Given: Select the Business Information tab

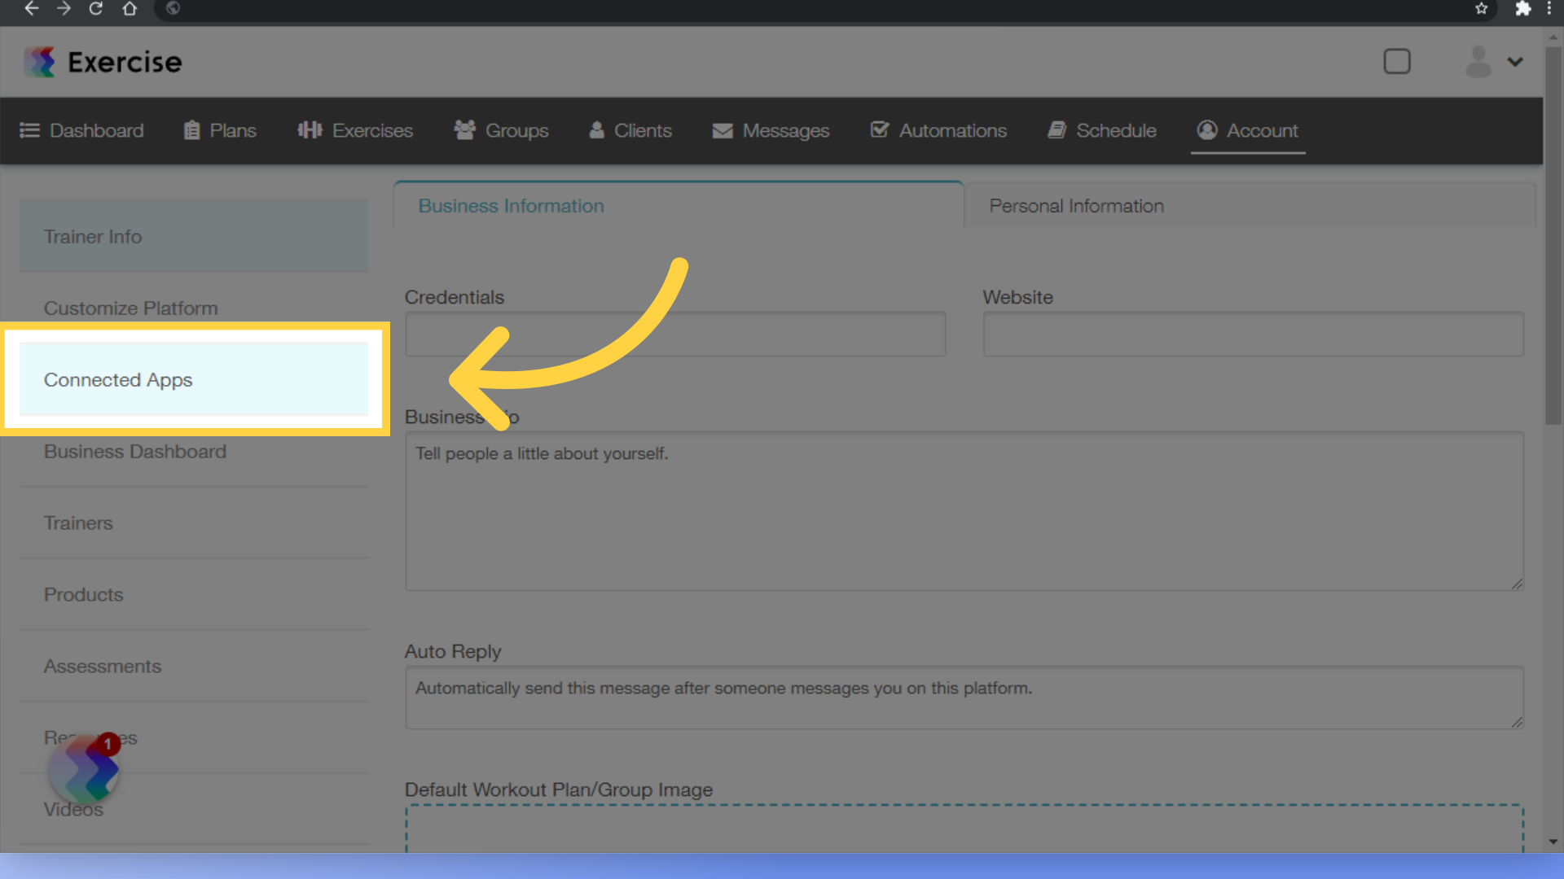Looking at the screenshot, I should pyautogui.click(x=512, y=205).
